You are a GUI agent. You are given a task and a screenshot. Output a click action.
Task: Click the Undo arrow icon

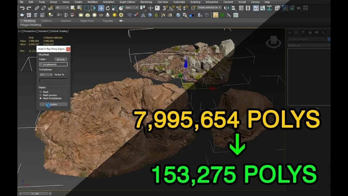pos(22,8)
